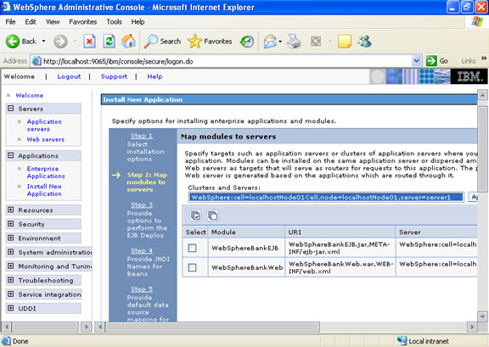Select the WebSphere server entry in Clusters list

point(326,198)
